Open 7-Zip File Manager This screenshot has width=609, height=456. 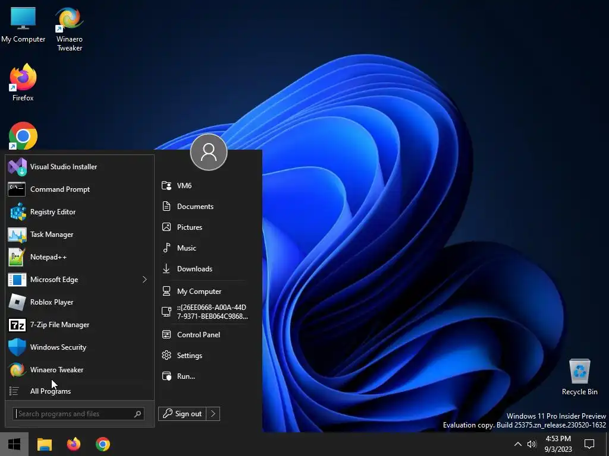point(80,325)
